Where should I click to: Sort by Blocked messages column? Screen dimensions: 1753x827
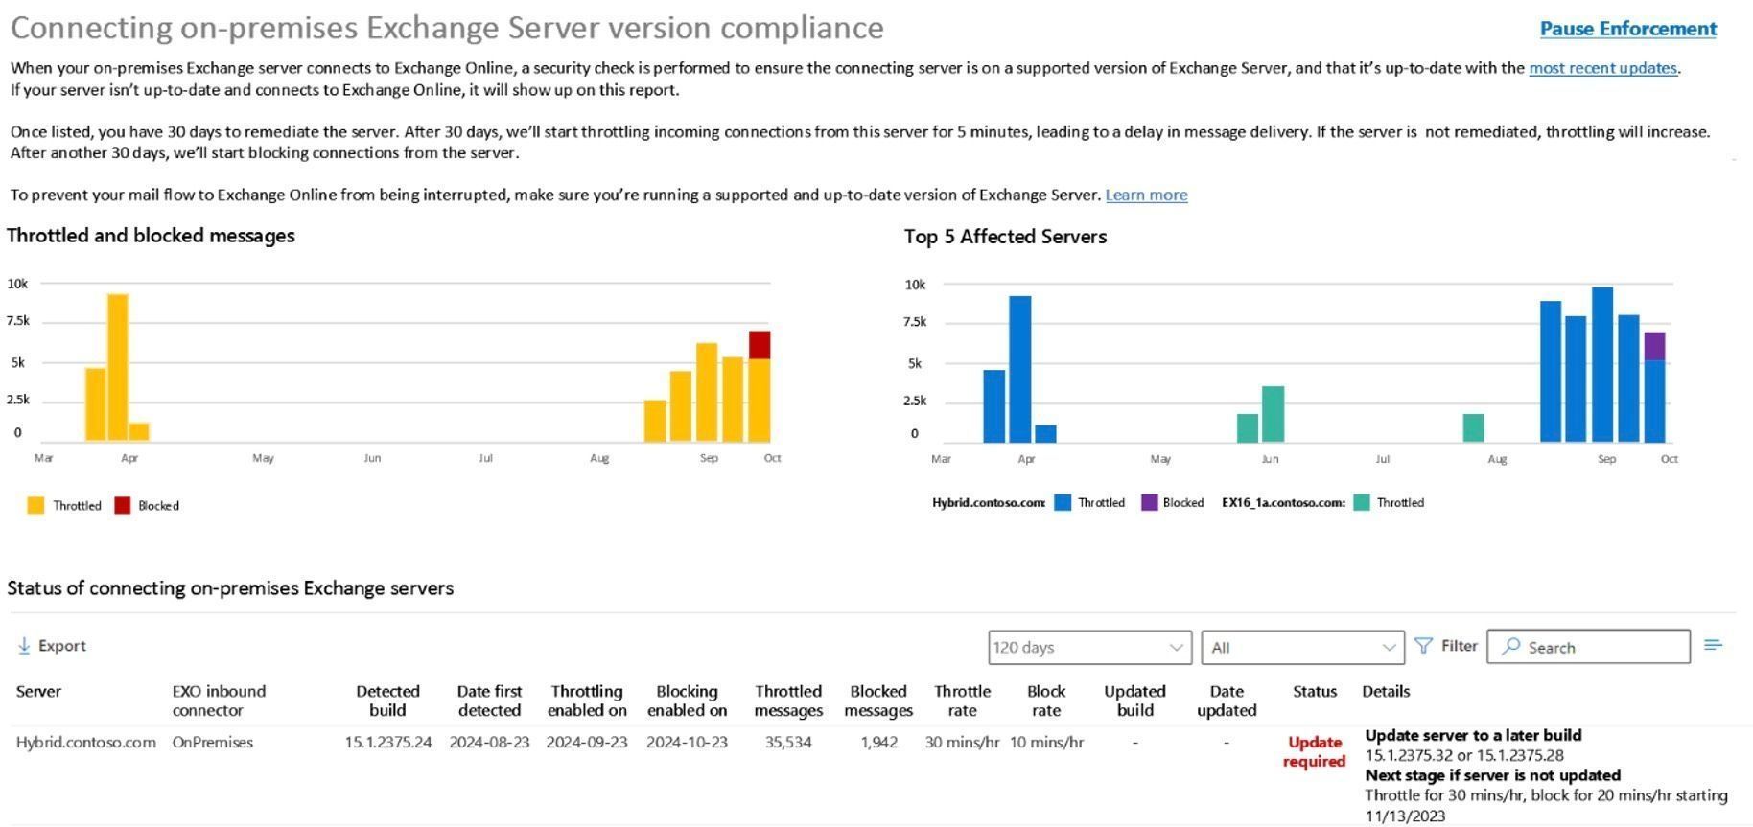pos(878,701)
